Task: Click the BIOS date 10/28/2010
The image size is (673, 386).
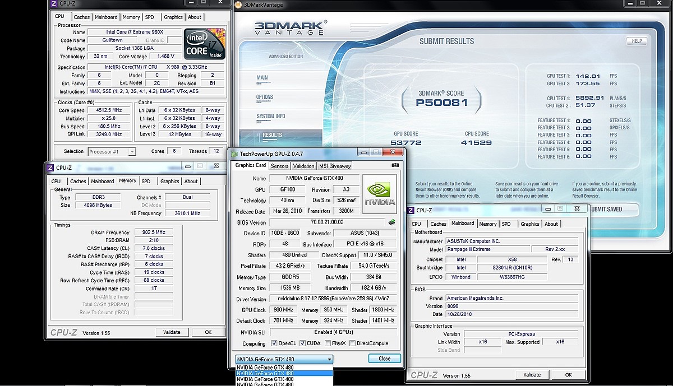Action: click(511, 314)
